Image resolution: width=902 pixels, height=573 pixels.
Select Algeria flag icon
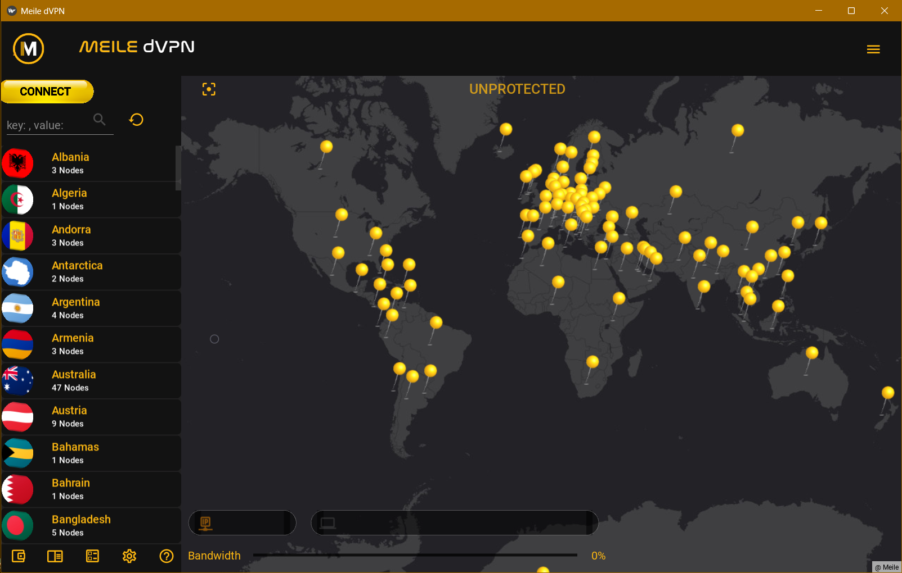[x=17, y=200]
